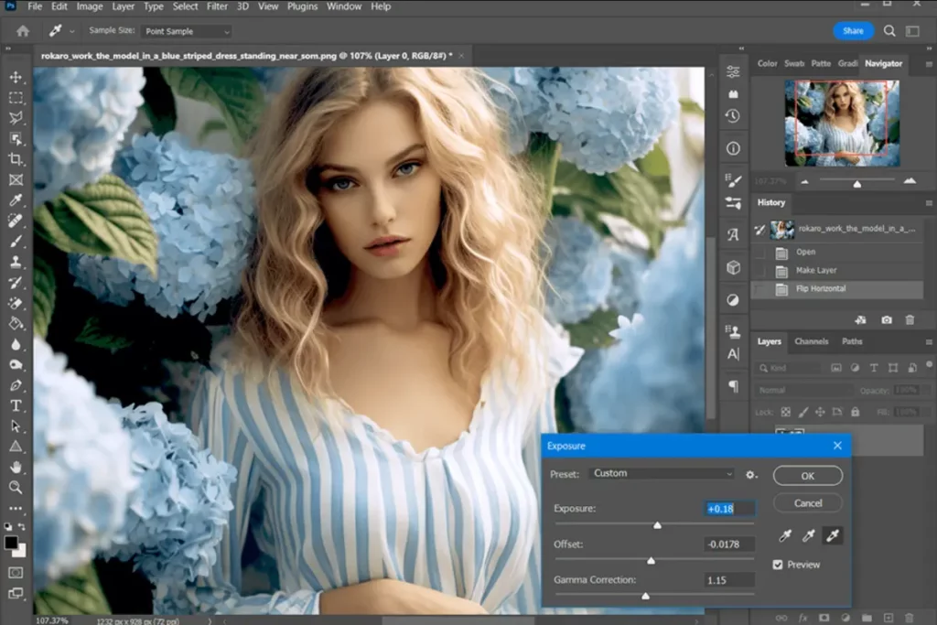This screenshot has width=937, height=625.
Task: Open the Filter menu
Action: [217, 6]
